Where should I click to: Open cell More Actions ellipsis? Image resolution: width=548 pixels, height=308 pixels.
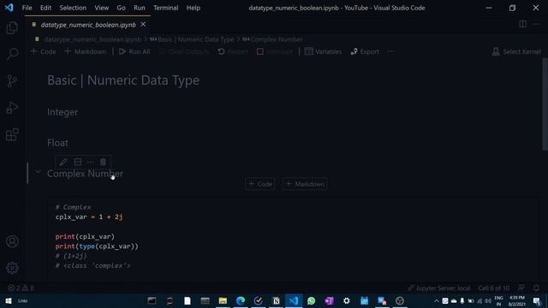(x=90, y=162)
